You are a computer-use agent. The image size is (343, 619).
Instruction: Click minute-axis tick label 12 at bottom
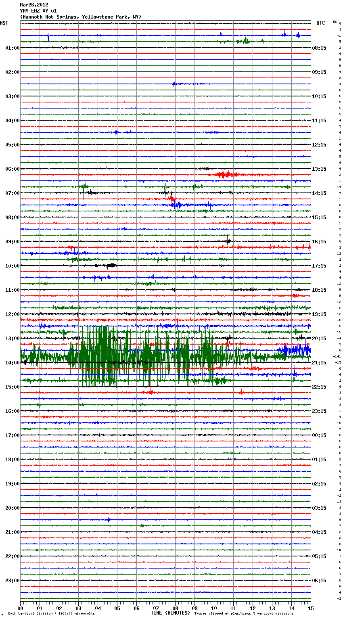coord(253,608)
